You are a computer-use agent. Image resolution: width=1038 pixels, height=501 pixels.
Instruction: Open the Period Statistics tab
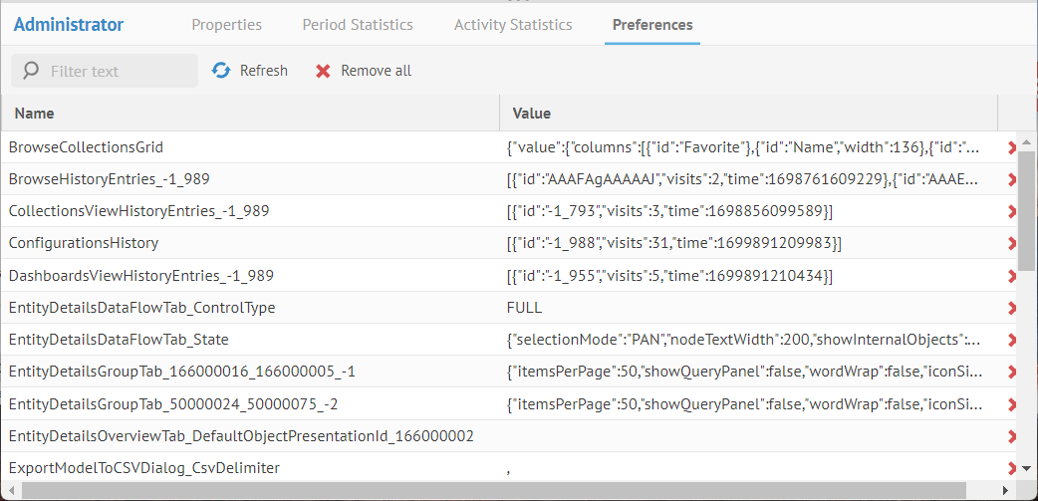[x=358, y=25]
